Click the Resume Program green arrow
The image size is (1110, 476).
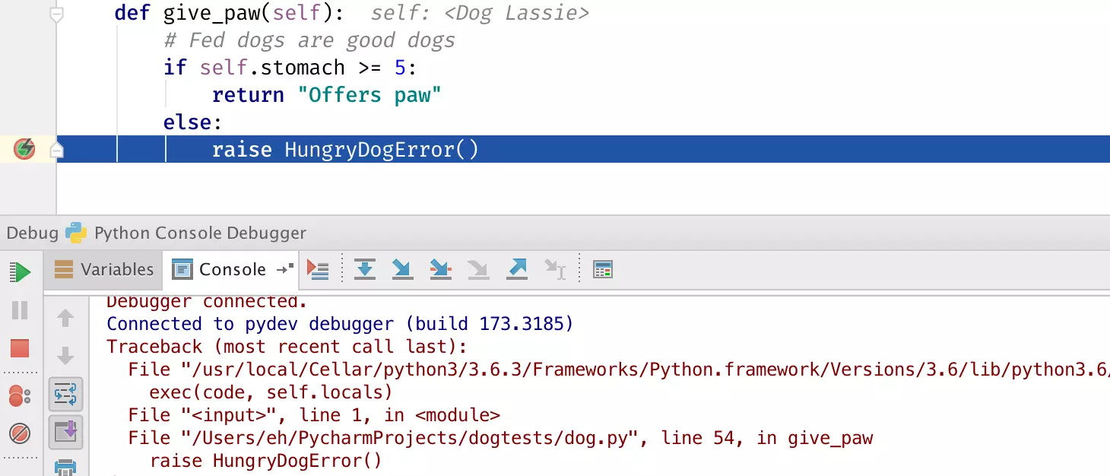click(x=20, y=271)
